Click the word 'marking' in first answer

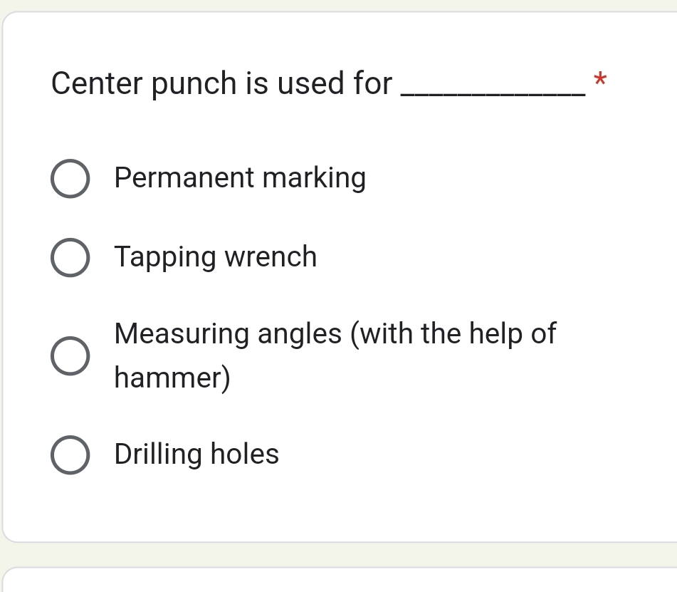[314, 178]
